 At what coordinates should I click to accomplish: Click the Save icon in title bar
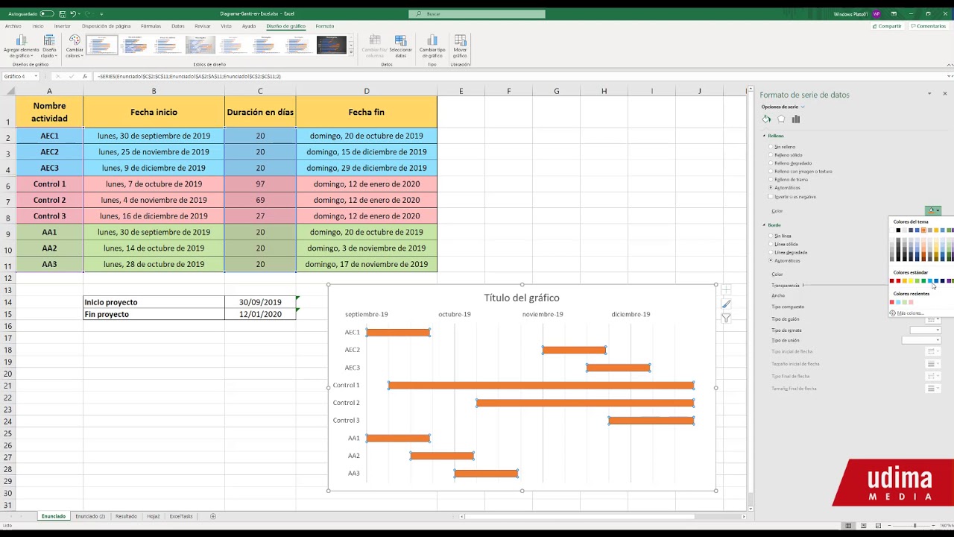point(63,13)
